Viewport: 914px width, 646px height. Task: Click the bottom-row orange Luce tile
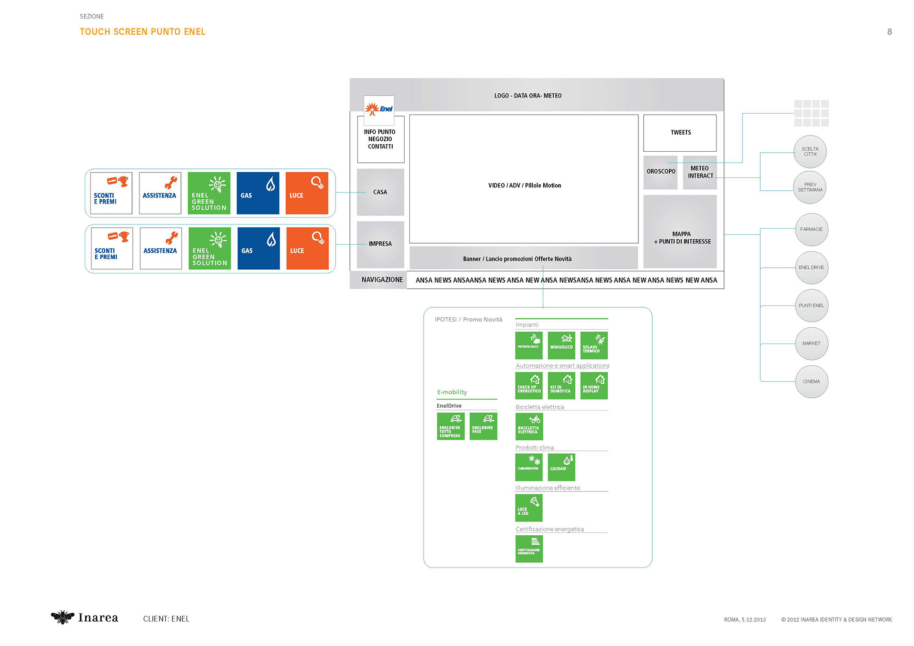[x=307, y=248]
